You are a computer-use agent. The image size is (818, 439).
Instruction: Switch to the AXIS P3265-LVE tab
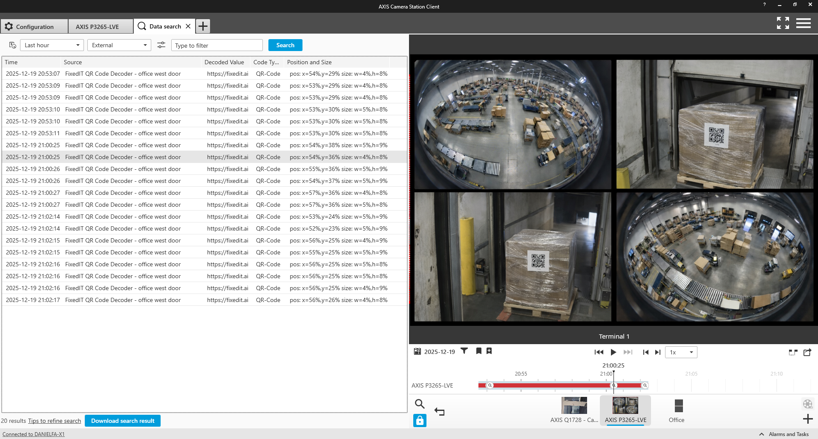pyautogui.click(x=101, y=26)
